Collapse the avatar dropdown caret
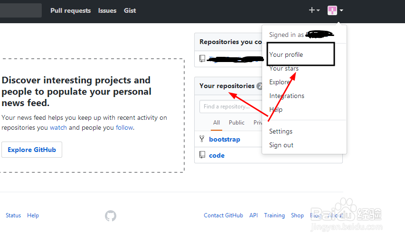 pyautogui.click(x=341, y=10)
